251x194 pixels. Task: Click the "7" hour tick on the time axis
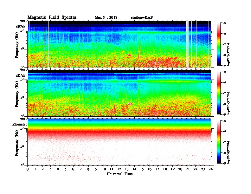[81, 169]
